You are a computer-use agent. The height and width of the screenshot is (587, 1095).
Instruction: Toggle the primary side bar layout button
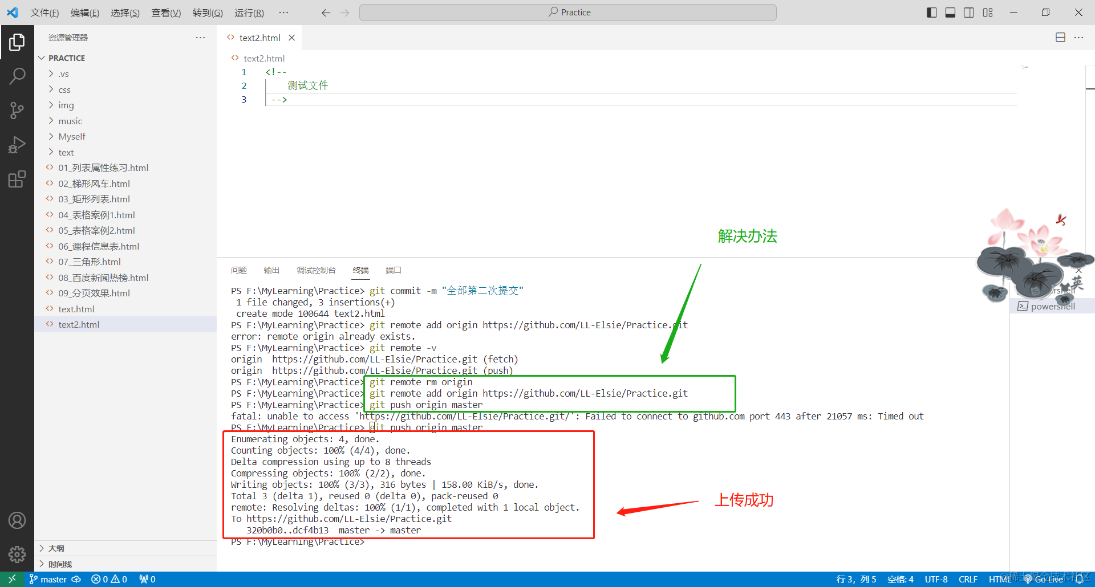[931, 13]
